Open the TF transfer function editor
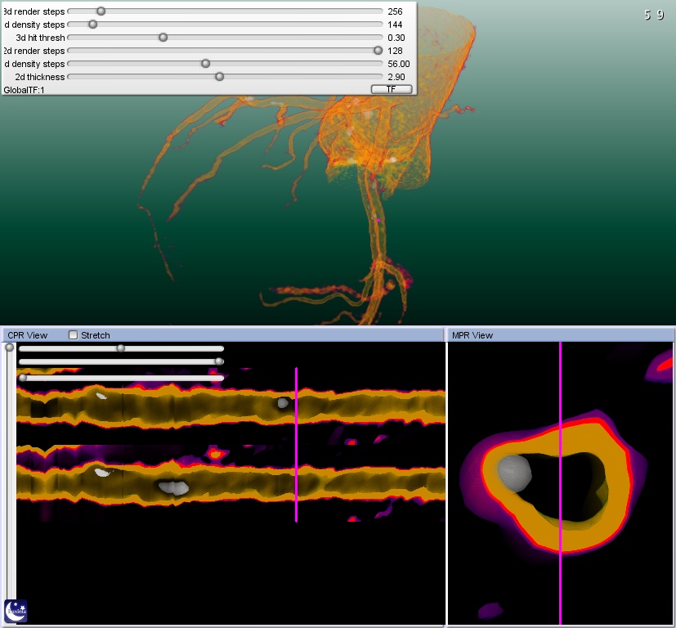The image size is (676, 628). tap(392, 89)
